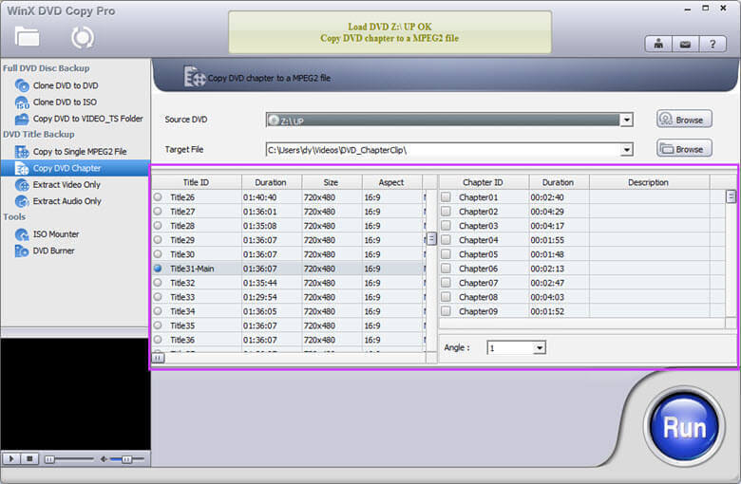
Task: Click Chapter05 row label
Action: [478, 254]
